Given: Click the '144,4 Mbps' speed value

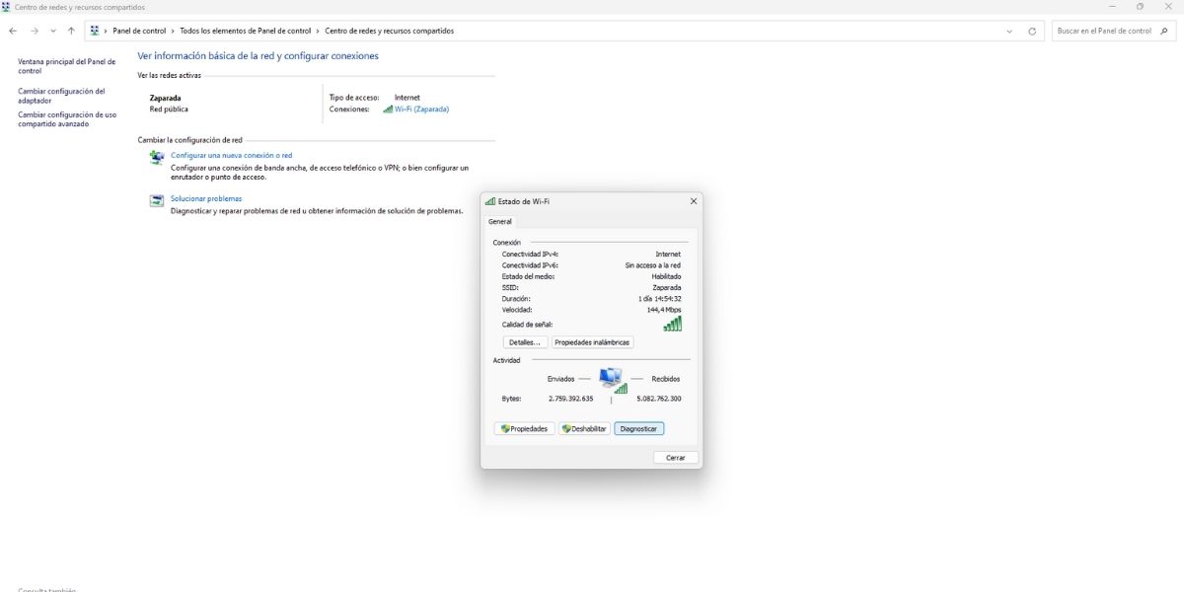Looking at the screenshot, I should point(664,310).
